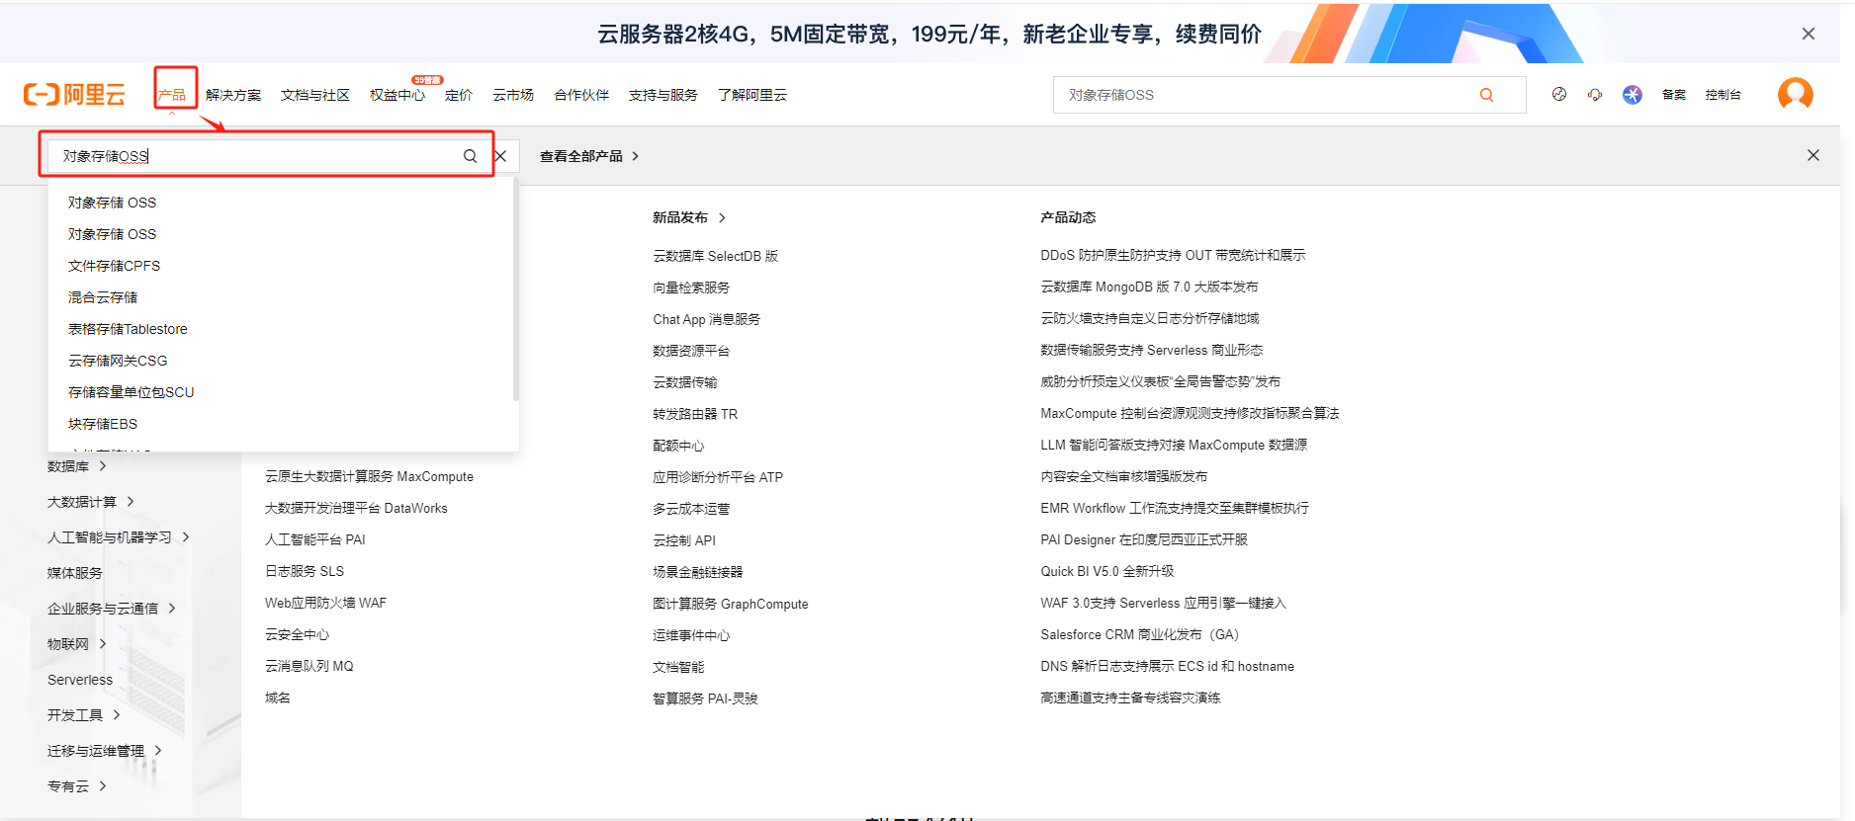Open the 权益中心 menu
Image resolution: width=1855 pixels, height=821 pixels.
point(397,95)
